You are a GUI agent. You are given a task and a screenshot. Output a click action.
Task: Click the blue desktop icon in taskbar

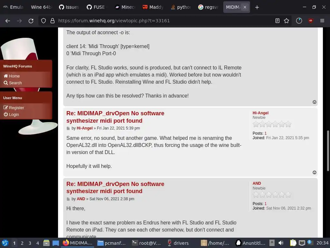point(55,243)
